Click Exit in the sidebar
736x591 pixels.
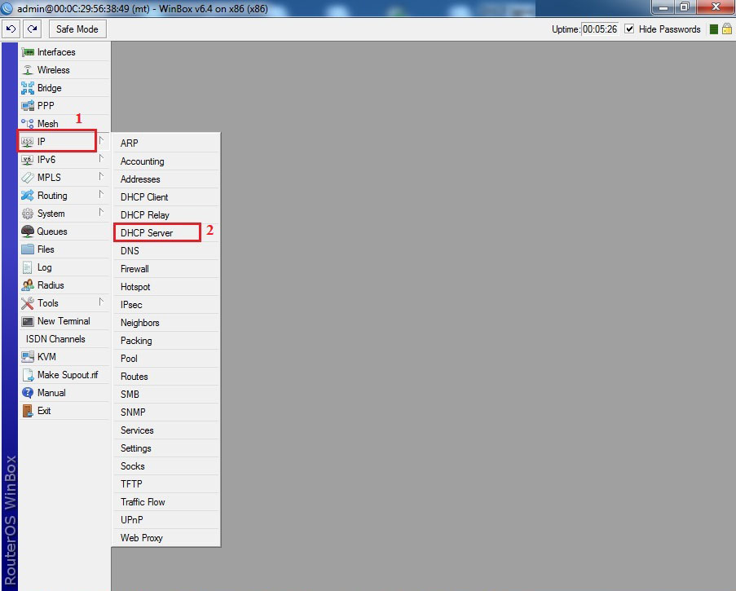44,411
